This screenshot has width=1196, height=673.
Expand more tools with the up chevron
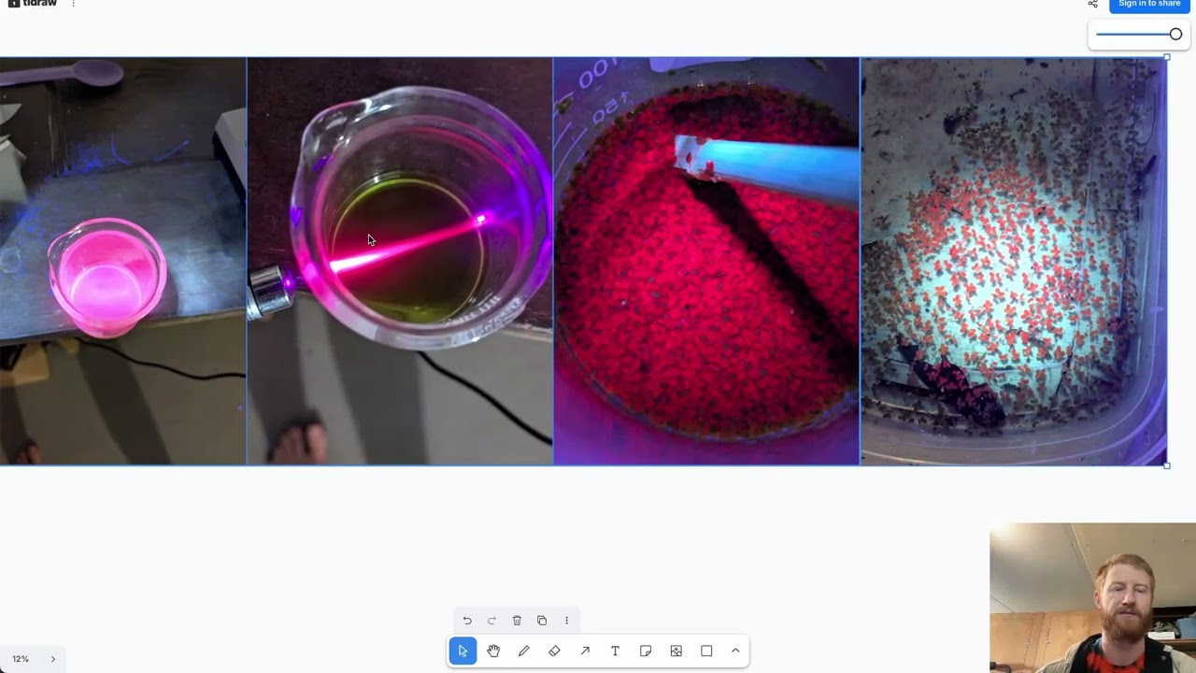point(735,651)
